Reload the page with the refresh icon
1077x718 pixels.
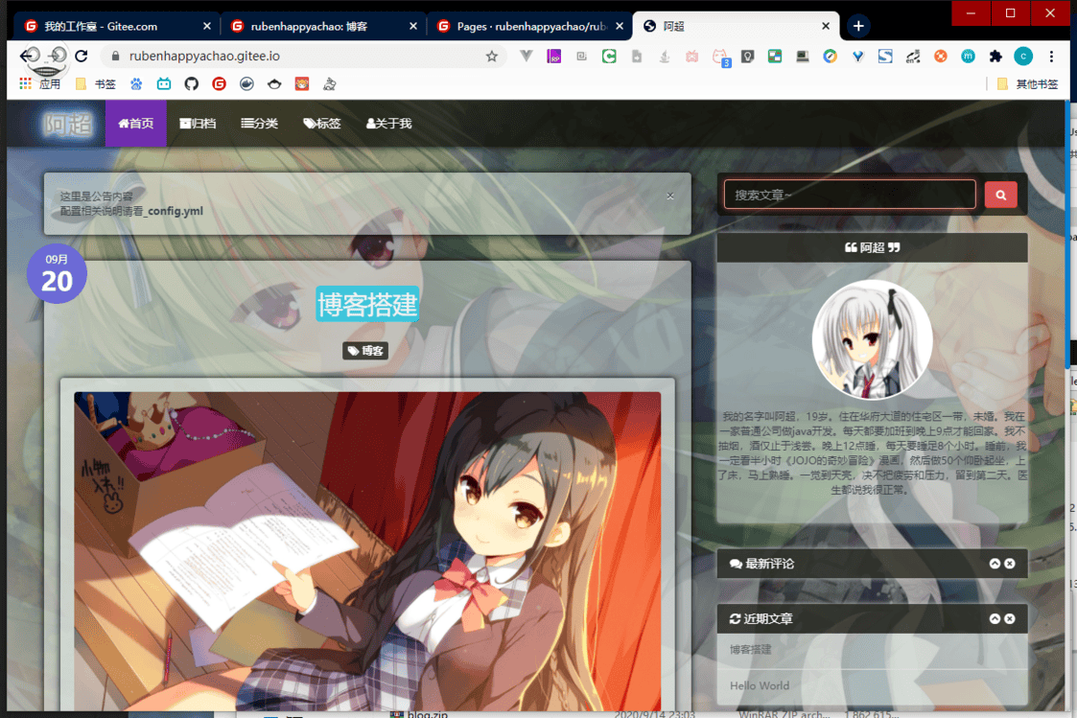(82, 57)
